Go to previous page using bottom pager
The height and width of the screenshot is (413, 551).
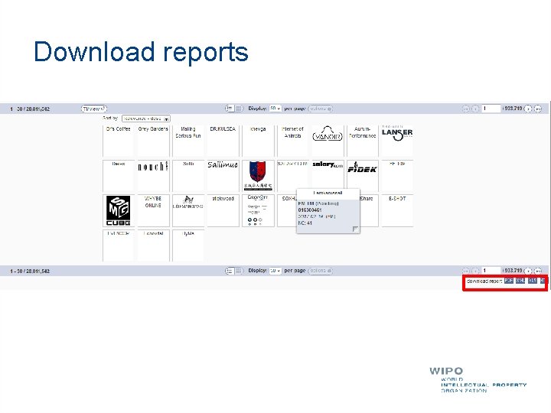click(475, 271)
